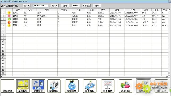This screenshot has width=171, height=96.
Task: Click the limit cell 850.0
Action: point(156,16)
